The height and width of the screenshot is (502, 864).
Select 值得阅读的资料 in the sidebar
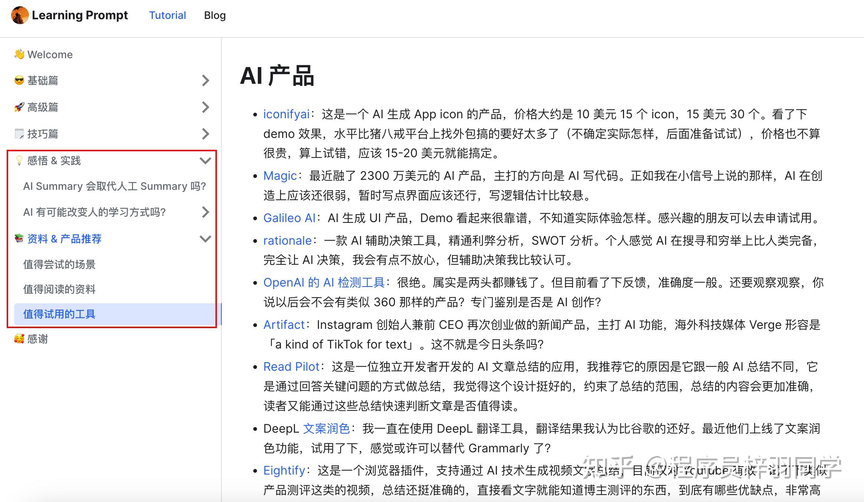(60, 289)
